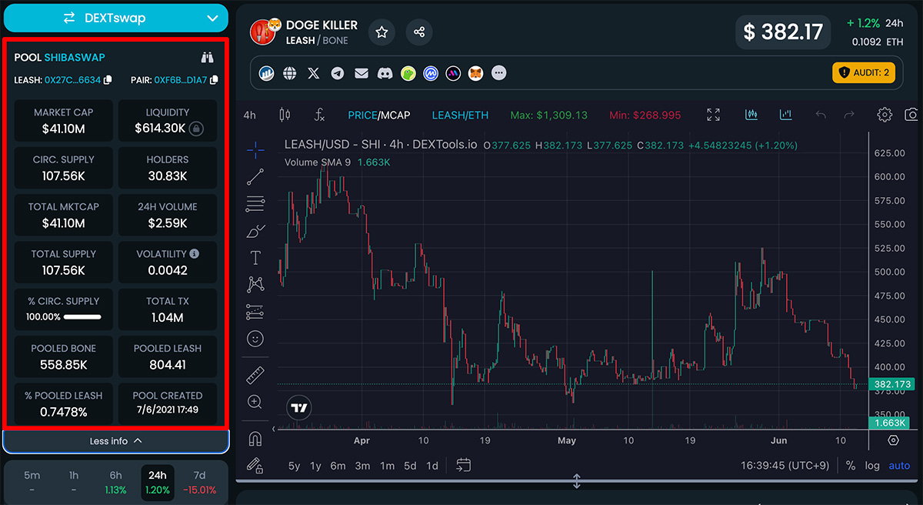The width and height of the screenshot is (923, 505).
Task: Toggle the blue candles-with-trades view icon
Action: click(751, 115)
